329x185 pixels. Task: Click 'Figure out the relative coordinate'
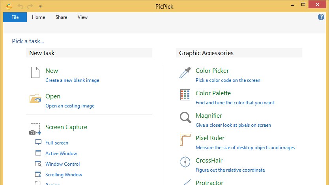[230, 170]
